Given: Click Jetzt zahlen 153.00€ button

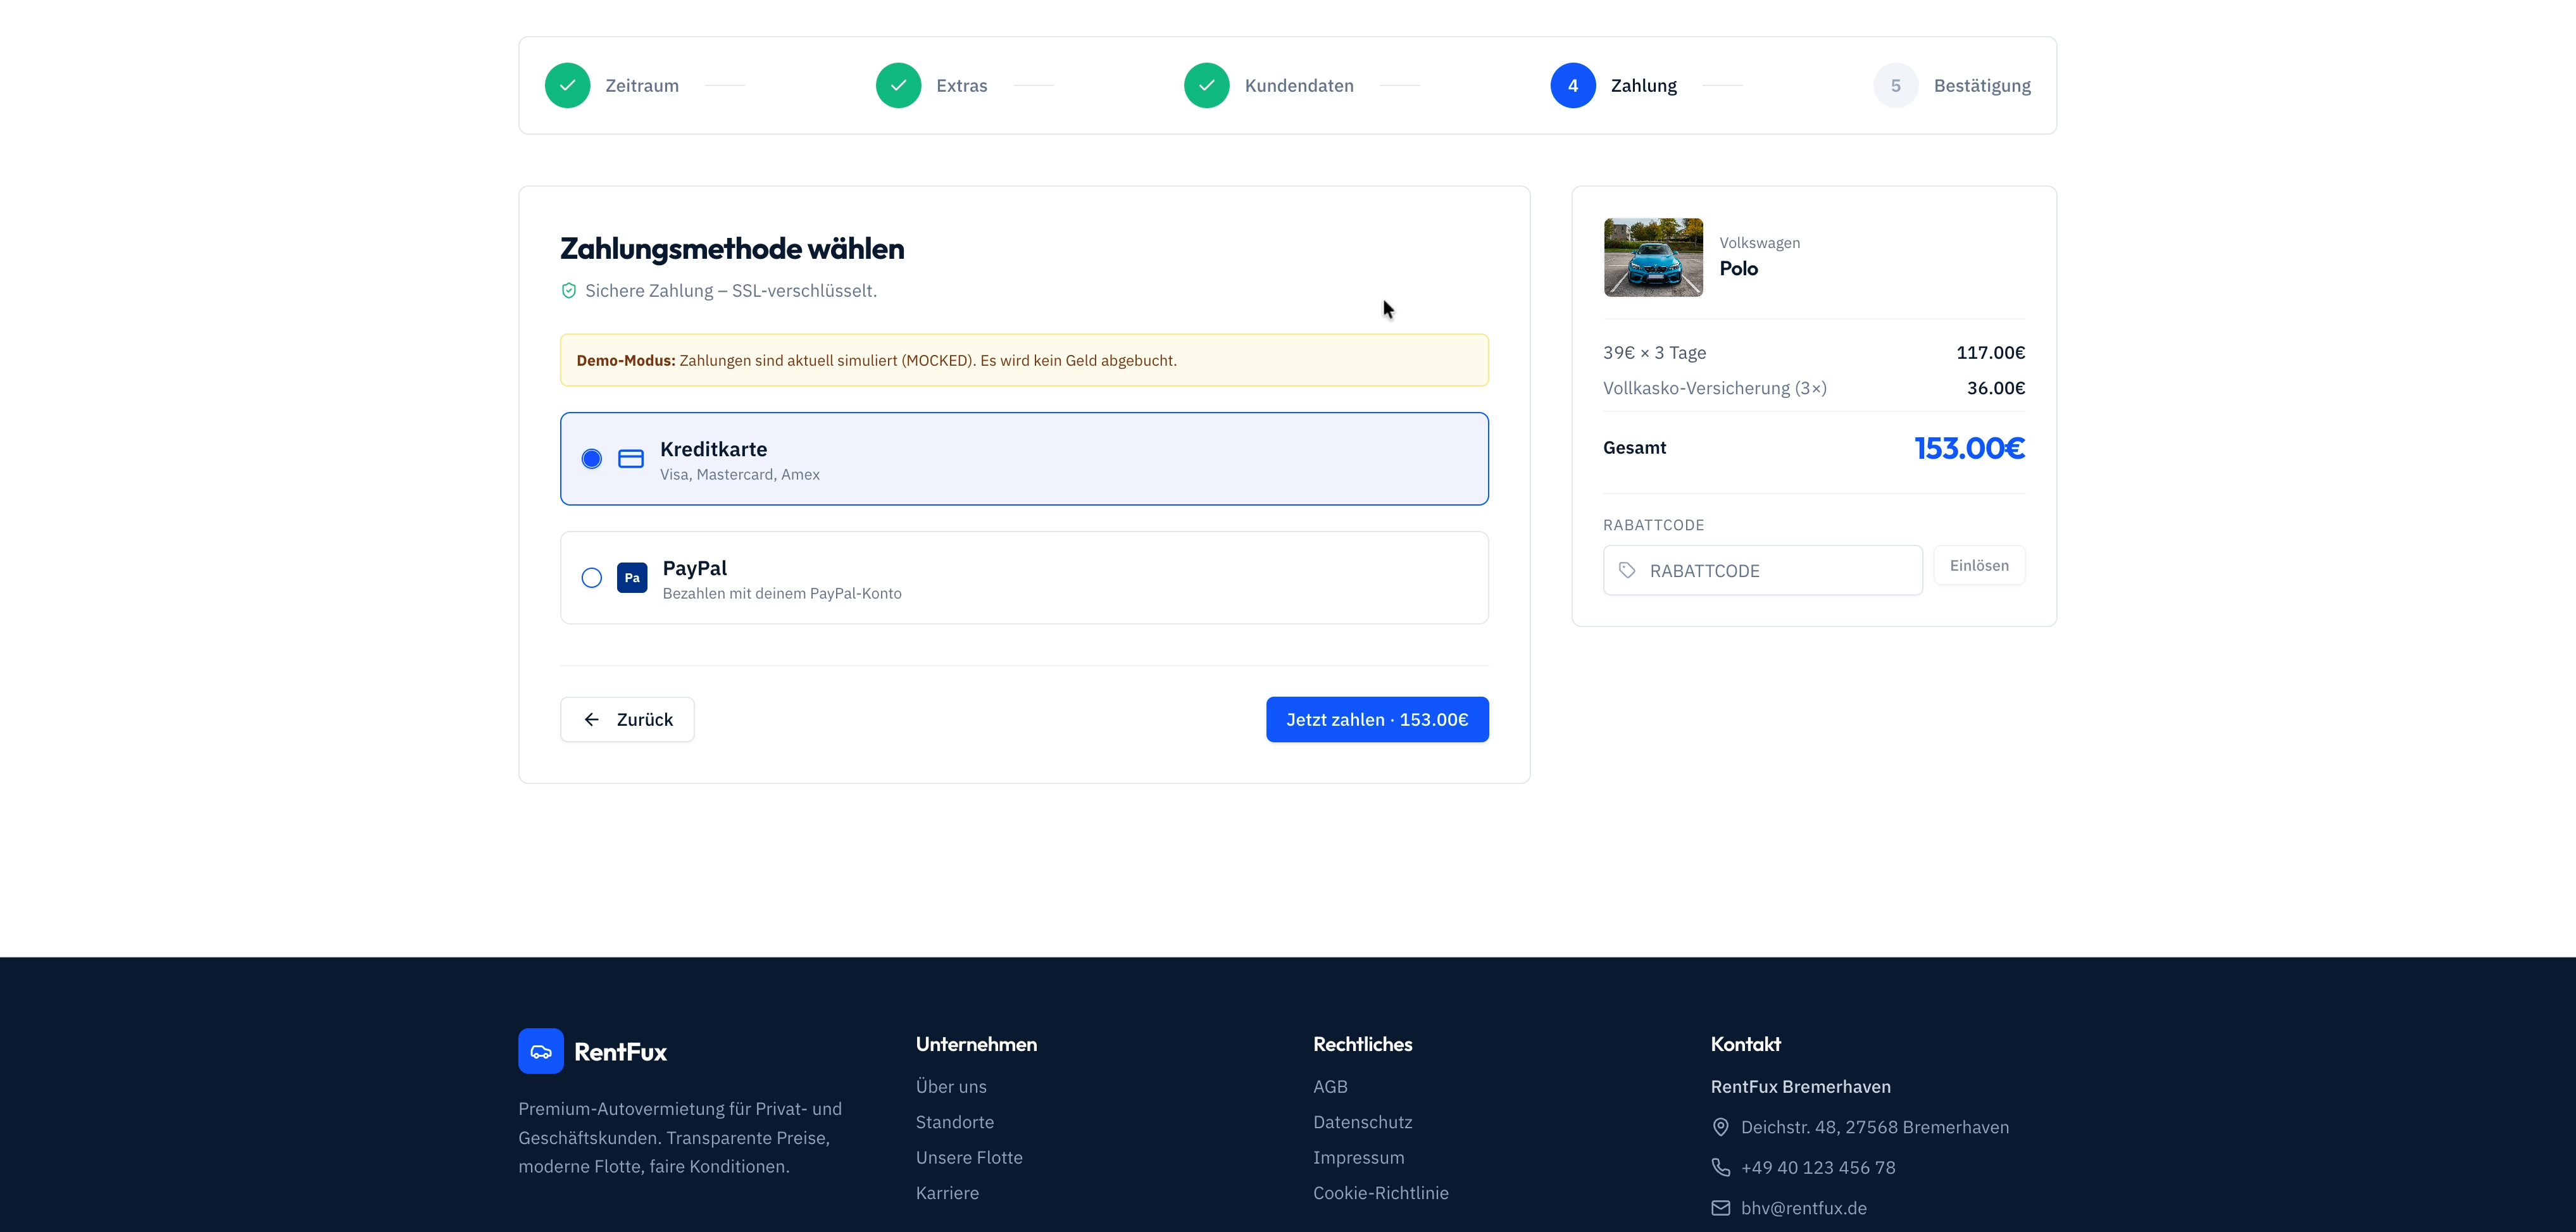Looking at the screenshot, I should (1377, 719).
